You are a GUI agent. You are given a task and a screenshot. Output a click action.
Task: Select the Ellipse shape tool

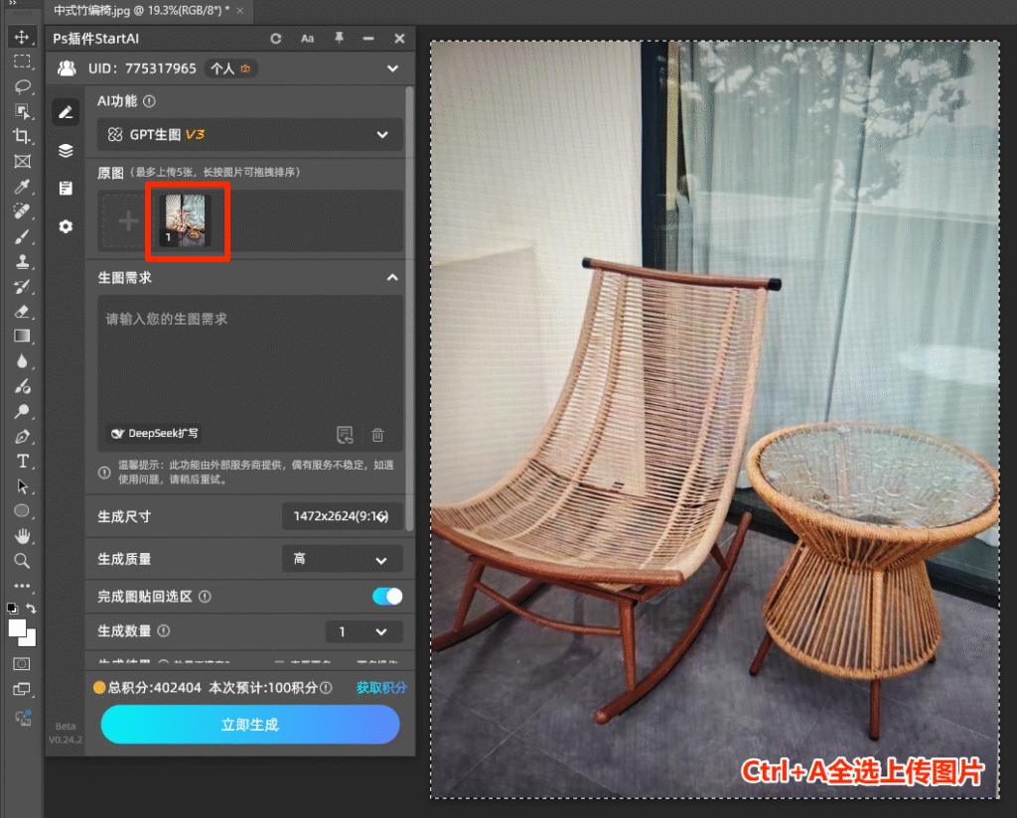(22, 511)
